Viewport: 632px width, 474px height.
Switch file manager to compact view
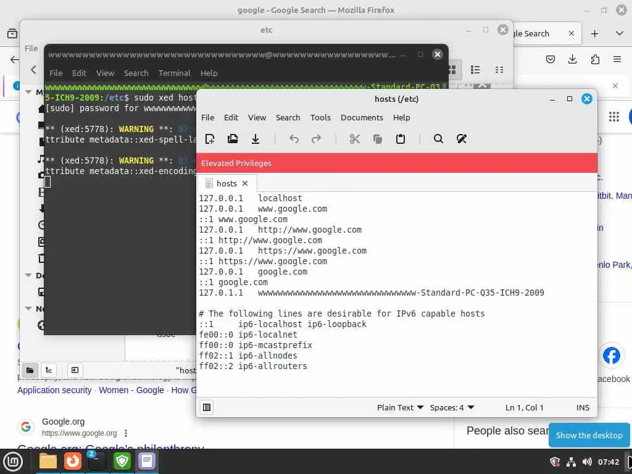pos(499,70)
